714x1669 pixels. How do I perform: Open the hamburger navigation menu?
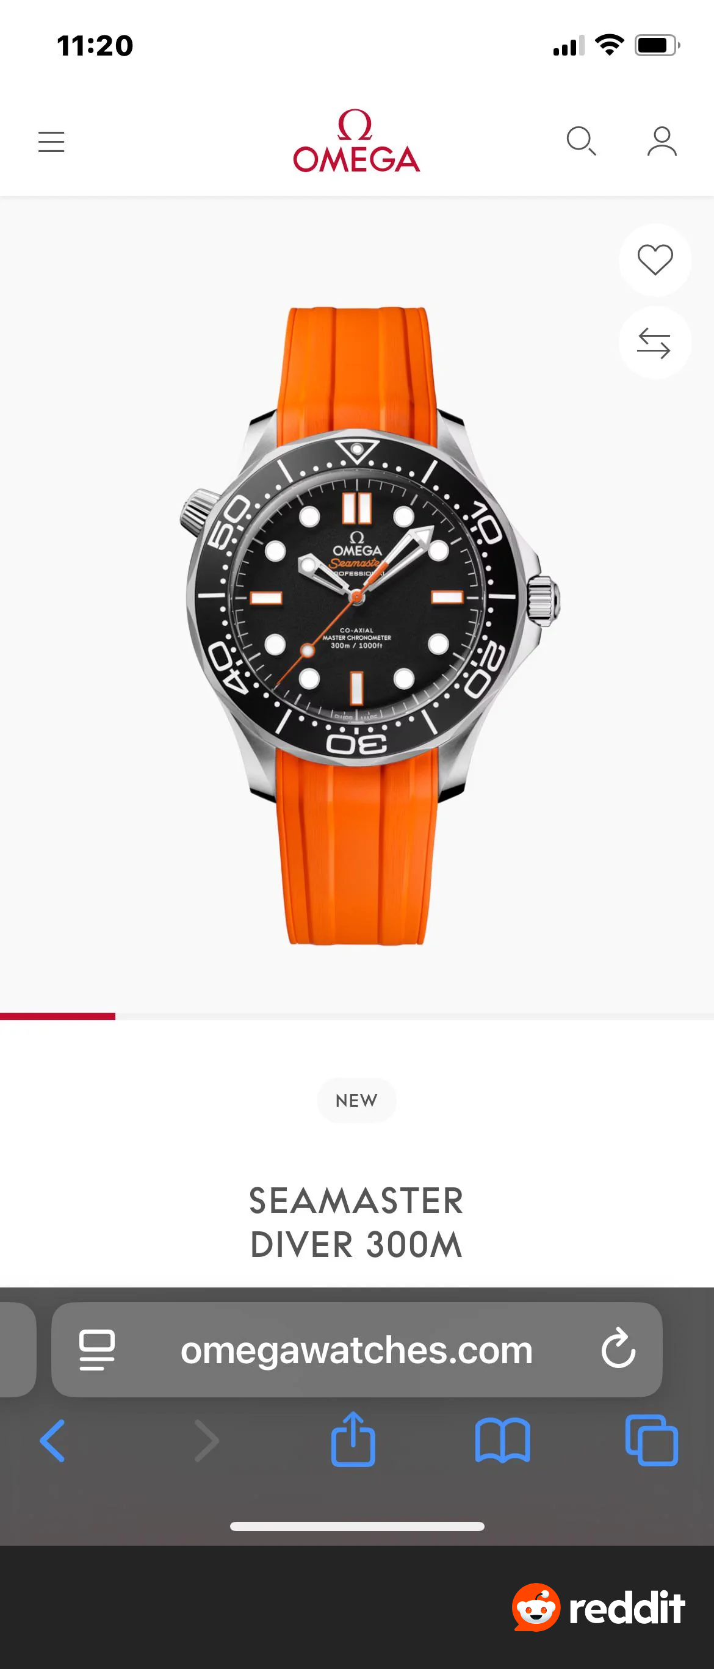pyautogui.click(x=51, y=142)
